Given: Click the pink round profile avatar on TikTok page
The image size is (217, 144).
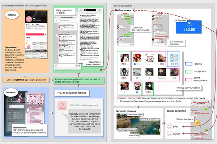Looking at the screenshot, I should [x=29, y=19].
